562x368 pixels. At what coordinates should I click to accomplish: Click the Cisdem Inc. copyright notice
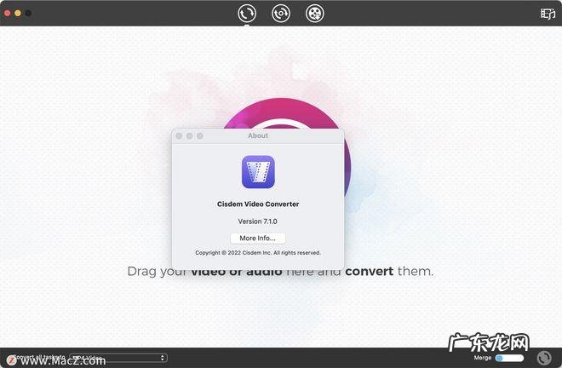pyautogui.click(x=258, y=253)
